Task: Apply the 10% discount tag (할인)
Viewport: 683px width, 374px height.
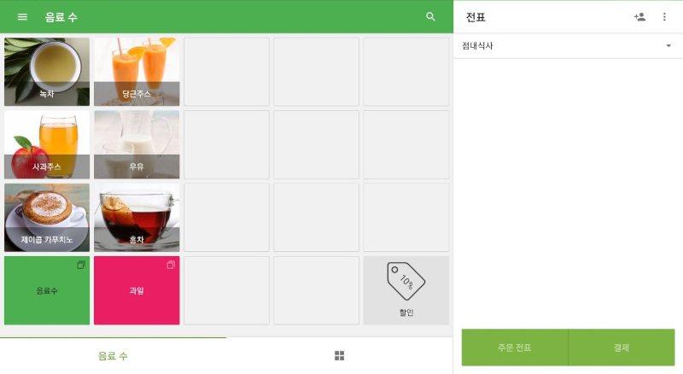Action: pos(406,290)
